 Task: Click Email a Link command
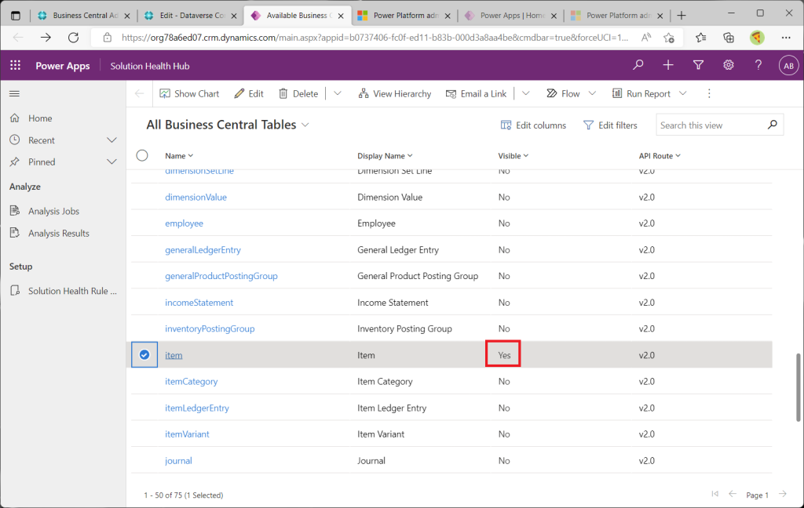tap(476, 94)
